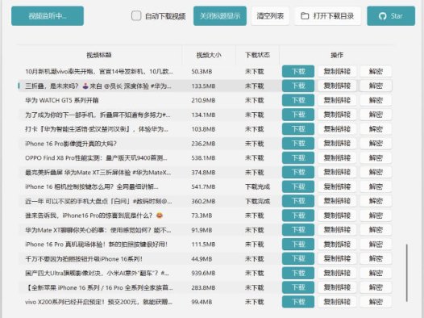Select the 三折叠 video title row

pos(98,86)
